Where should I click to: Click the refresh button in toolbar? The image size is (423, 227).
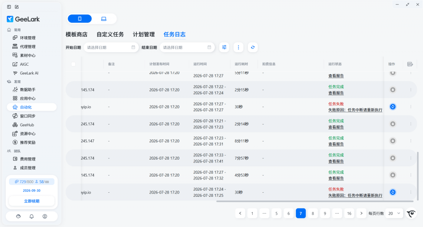253,47
